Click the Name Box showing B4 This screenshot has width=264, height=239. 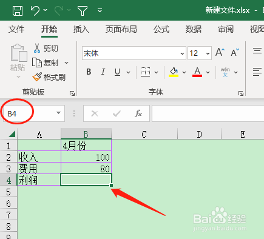click(x=29, y=113)
